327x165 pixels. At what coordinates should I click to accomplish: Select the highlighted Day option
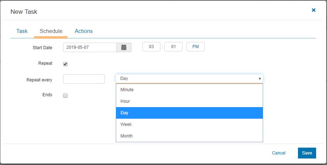(x=189, y=113)
